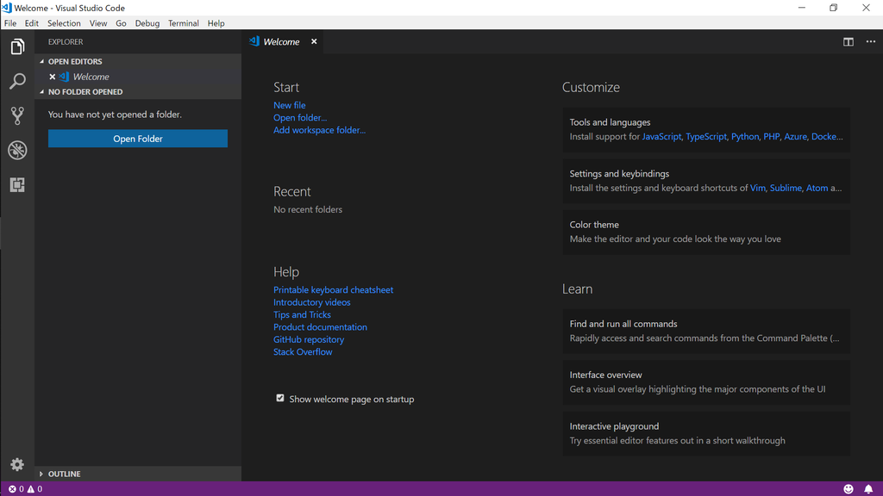Expand the Outline section

[x=41, y=474]
